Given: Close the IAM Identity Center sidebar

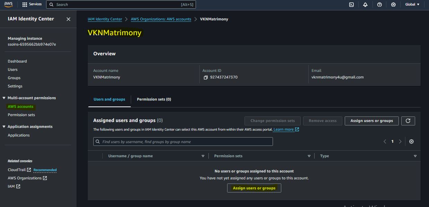Looking at the screenshot, I should [x=68, y=19].
